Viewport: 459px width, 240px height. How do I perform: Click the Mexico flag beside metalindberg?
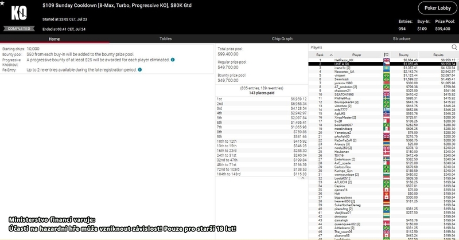pos(386,129)
